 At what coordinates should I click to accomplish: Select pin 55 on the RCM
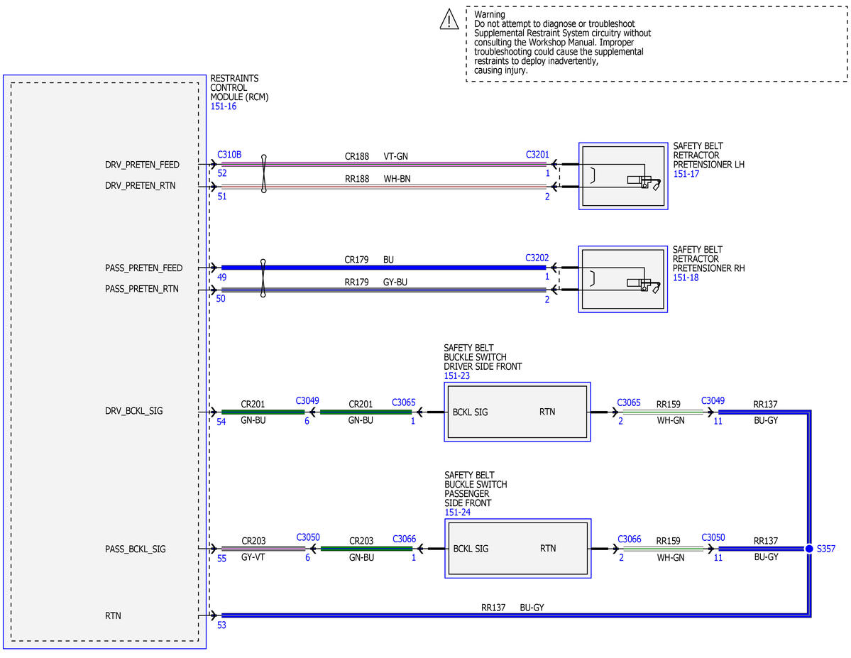point(221,559)
